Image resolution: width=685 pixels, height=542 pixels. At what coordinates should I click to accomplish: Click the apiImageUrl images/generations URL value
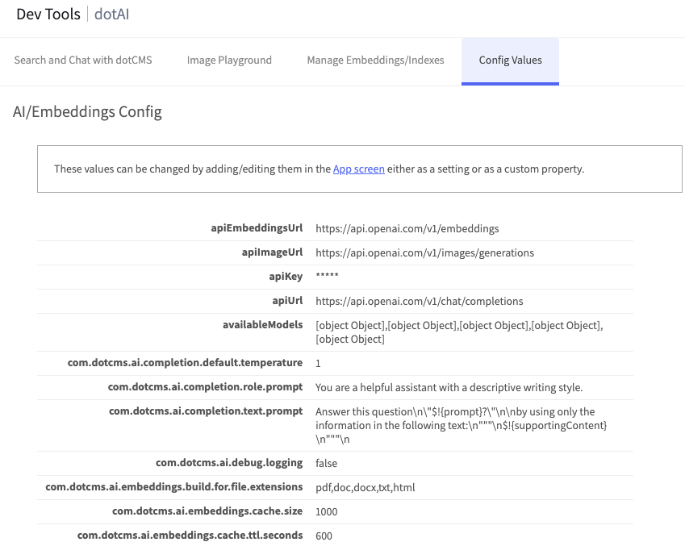coord(424,252)
